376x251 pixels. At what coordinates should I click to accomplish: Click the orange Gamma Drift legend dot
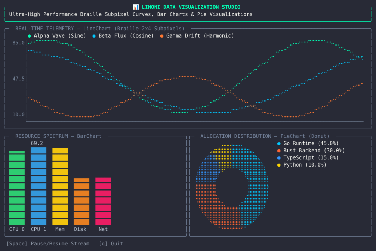162,36
